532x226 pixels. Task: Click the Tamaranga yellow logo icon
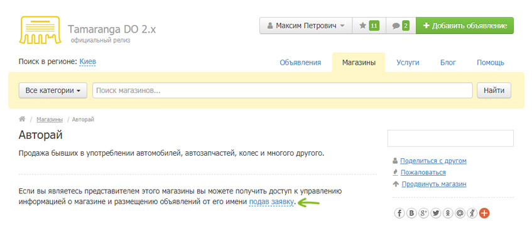(41, 30)
